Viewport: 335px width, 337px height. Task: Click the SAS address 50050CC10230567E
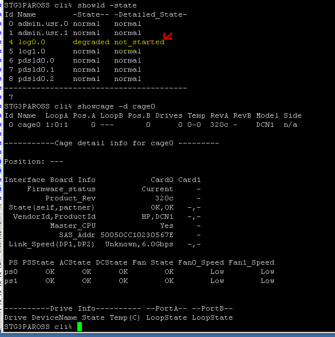137,235
